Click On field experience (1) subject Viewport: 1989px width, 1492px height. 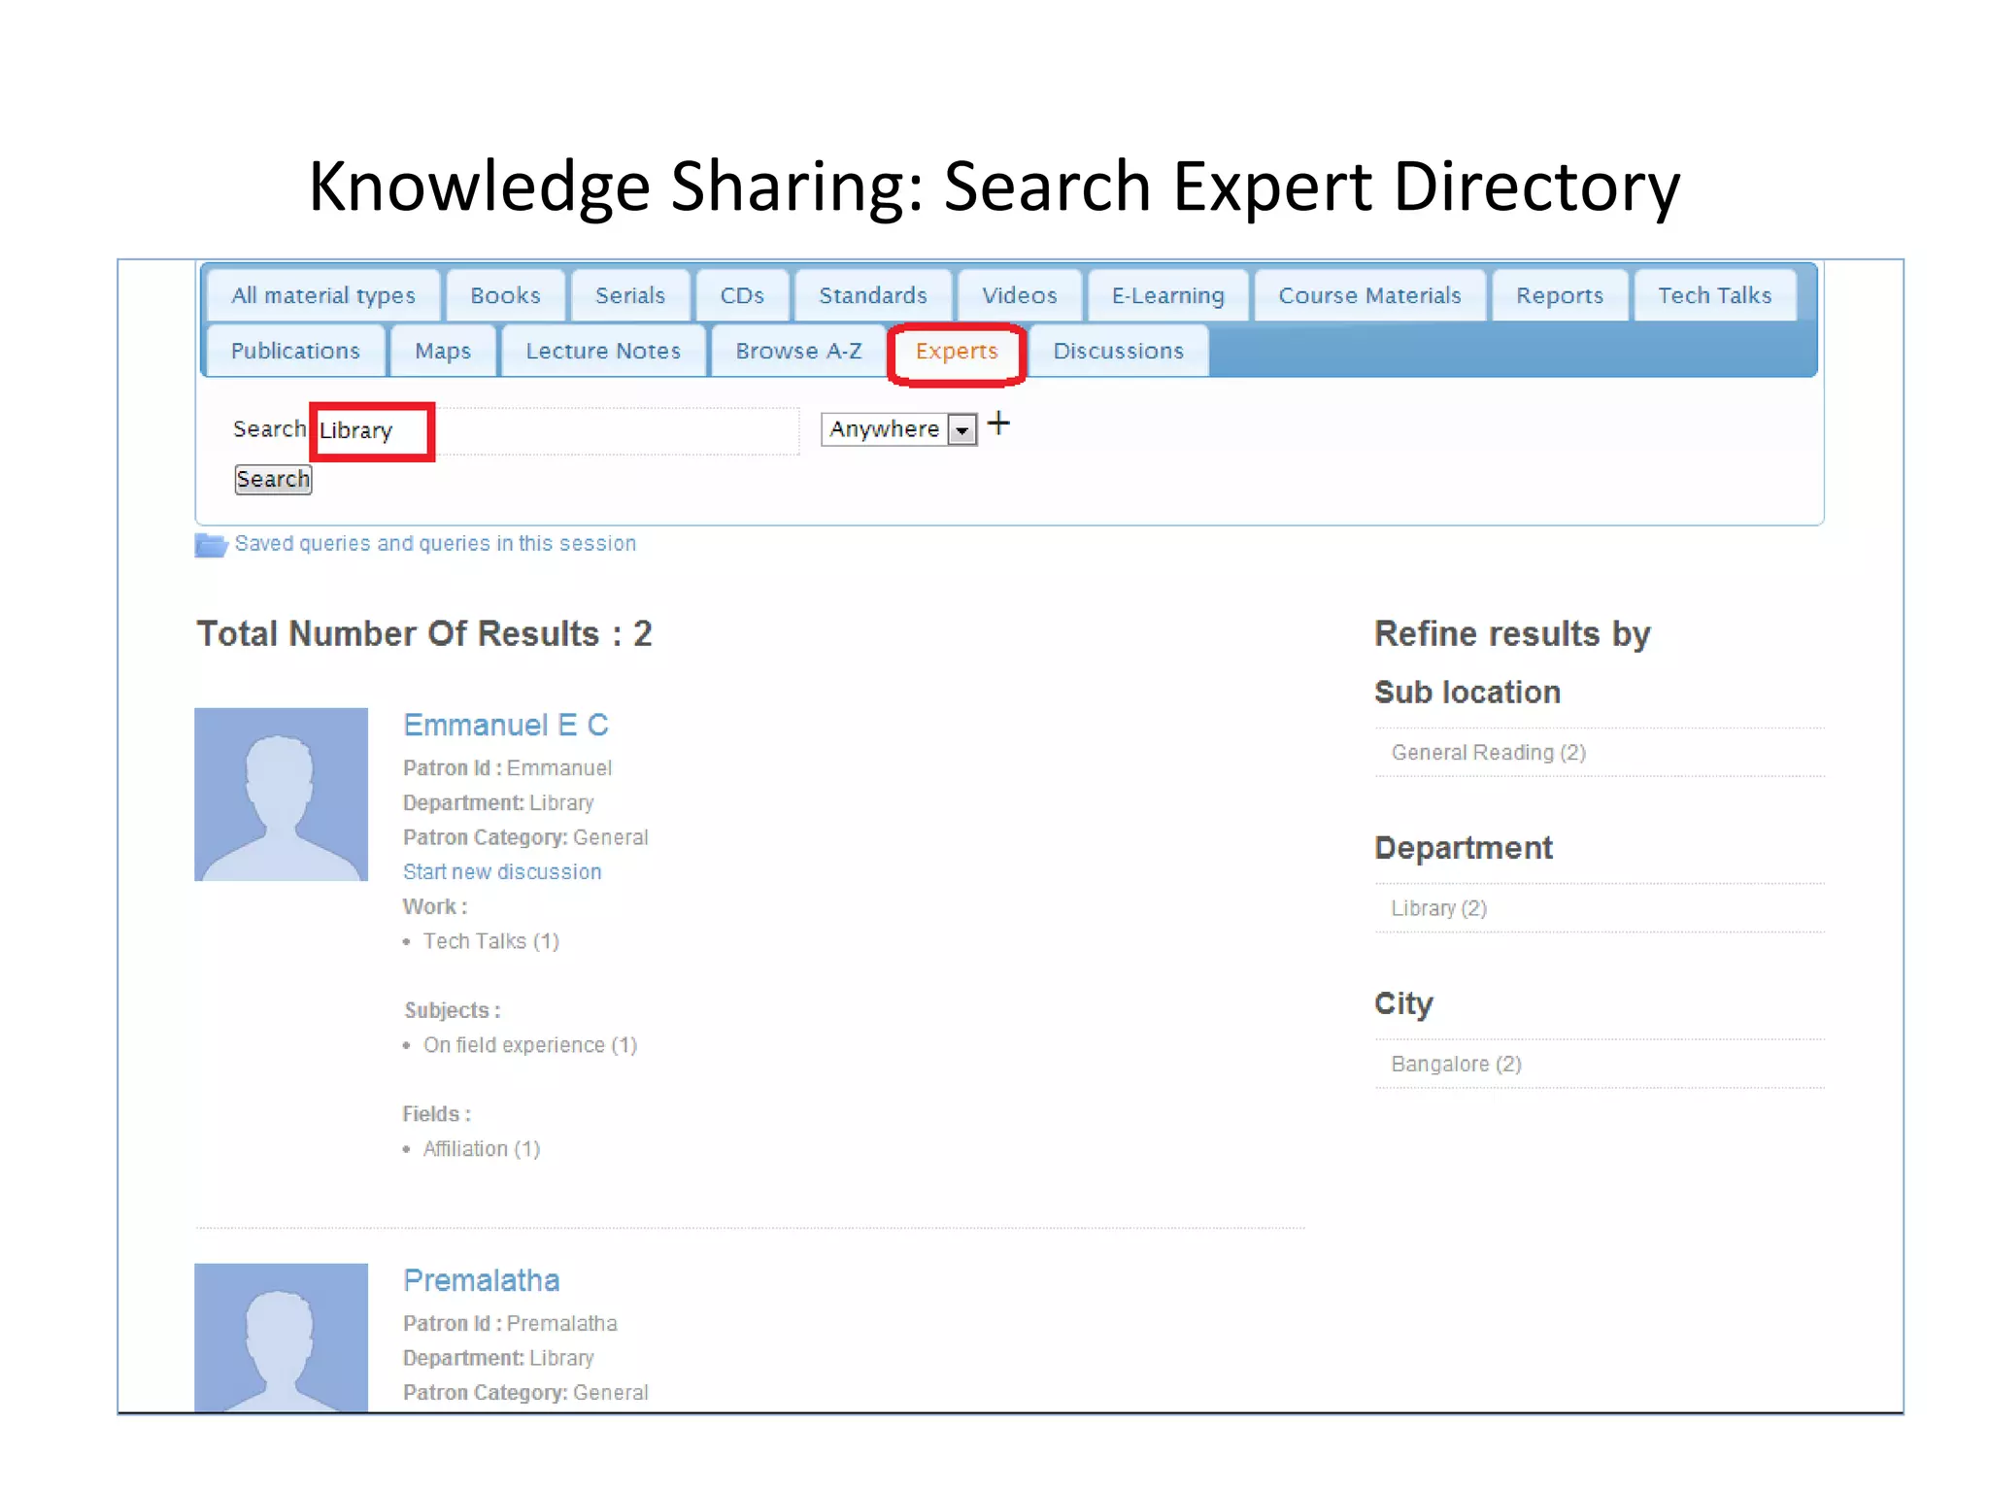[x=530, y=1045]
